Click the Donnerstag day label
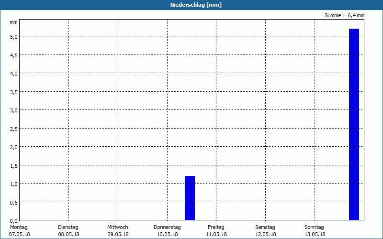Image resolution: width=383 pixels, height=239 pixels. (167, 228)
